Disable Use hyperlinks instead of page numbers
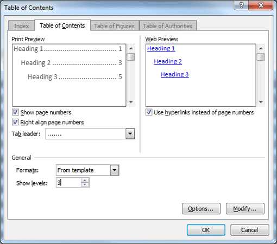This screenshot has height=244, width=277. (149, 112)
